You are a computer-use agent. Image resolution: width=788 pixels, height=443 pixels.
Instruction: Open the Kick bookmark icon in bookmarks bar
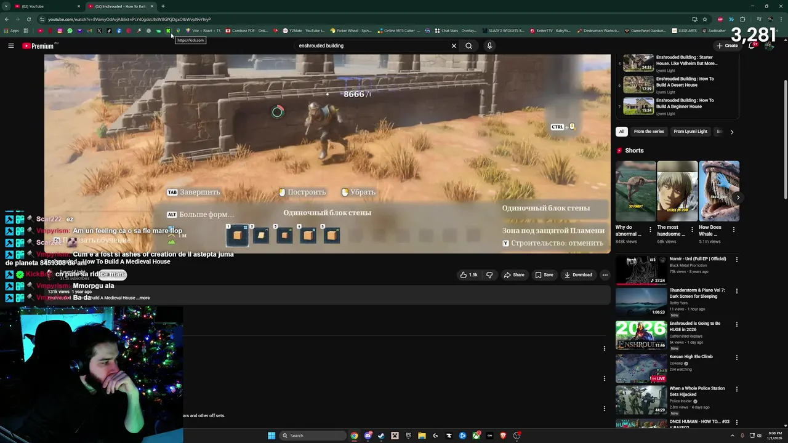click(x=168, y=31)
